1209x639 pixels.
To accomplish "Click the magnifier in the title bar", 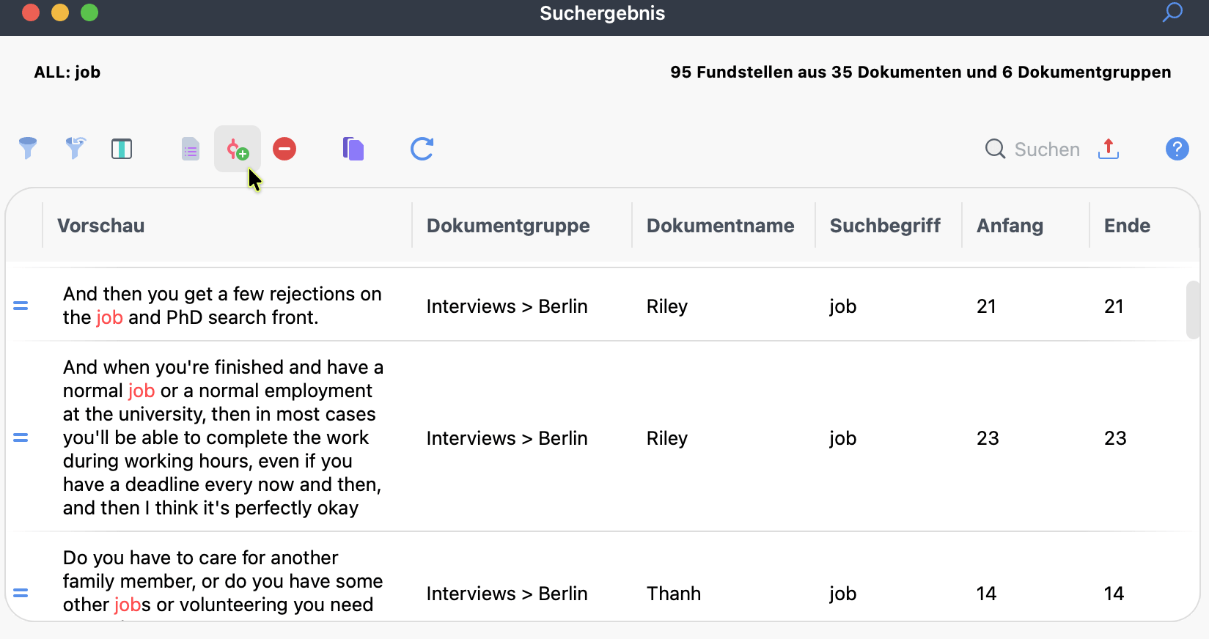I will tap(1173, 12).
